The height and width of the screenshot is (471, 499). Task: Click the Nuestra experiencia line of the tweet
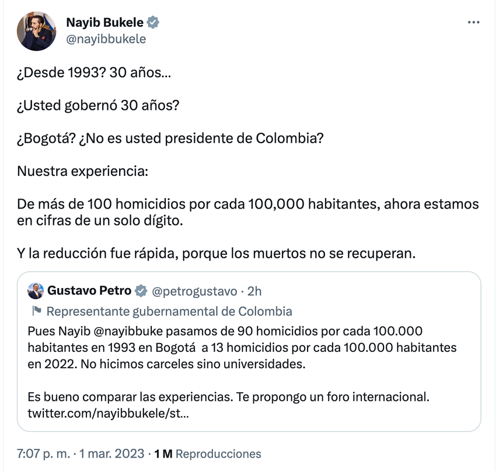click(x=83, y=172)
